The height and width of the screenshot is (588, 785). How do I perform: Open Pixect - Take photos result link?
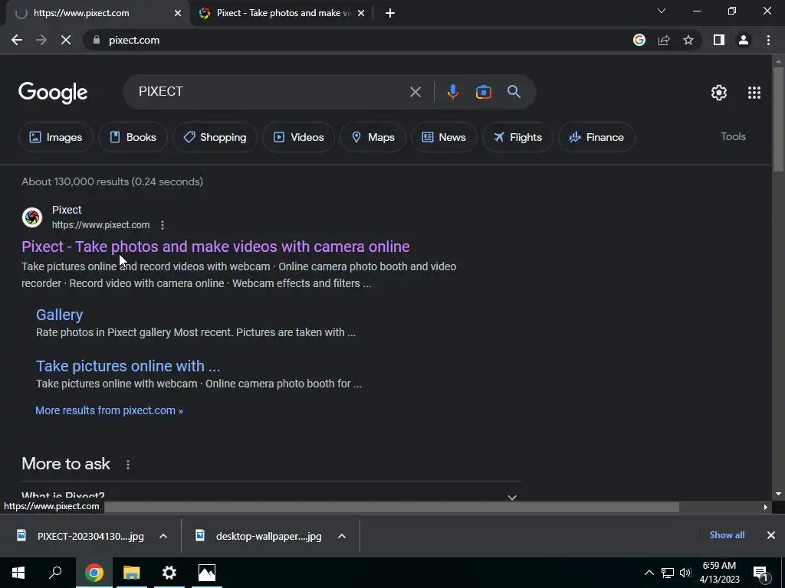215,247
